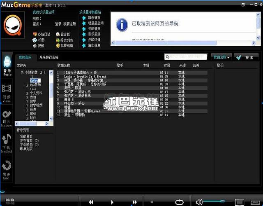This screenshot has height=206, width=263.
Task: Click the 搜索 search button
Action: [x=246, y=57]
